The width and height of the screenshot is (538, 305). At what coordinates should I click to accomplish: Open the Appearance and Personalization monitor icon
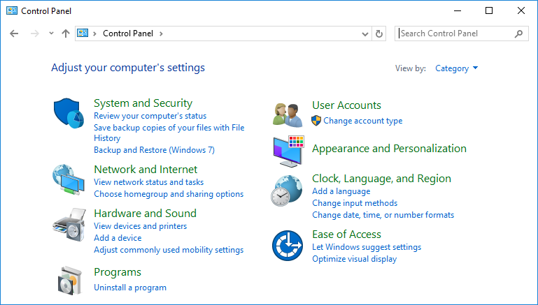coord(288,151)
